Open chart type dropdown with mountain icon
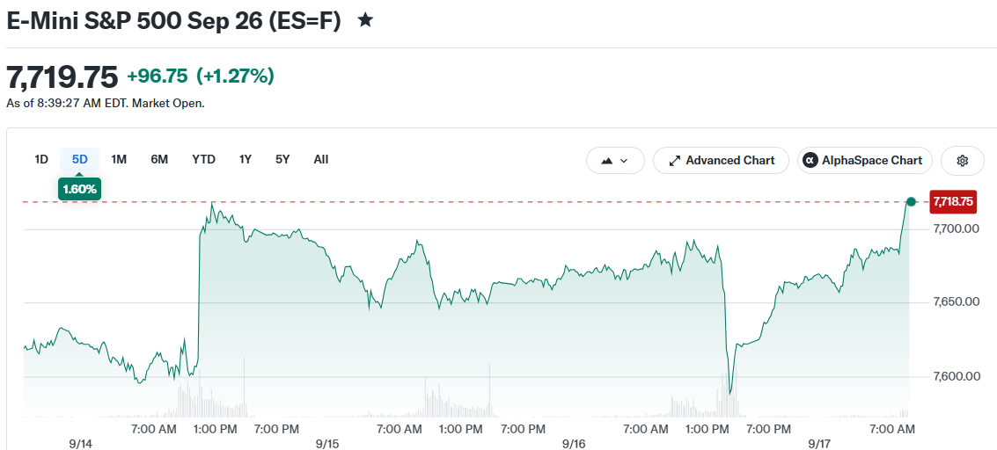Screen dimensions: 997x450 tap(615, 161)
